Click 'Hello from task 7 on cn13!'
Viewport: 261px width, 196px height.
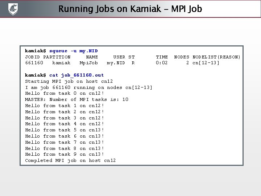[x=65, y=142]
